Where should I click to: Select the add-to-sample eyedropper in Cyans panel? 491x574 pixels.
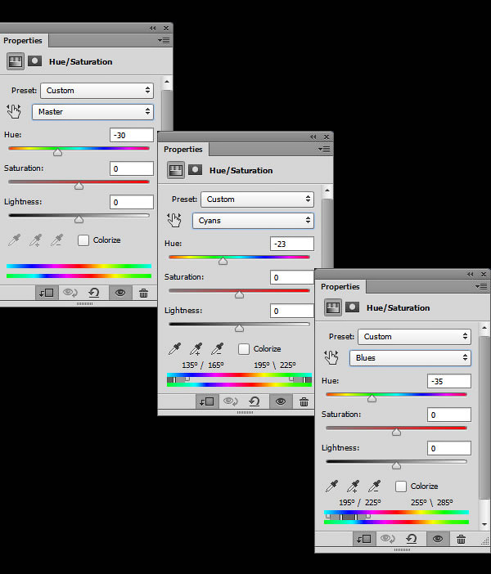point(196,349)
